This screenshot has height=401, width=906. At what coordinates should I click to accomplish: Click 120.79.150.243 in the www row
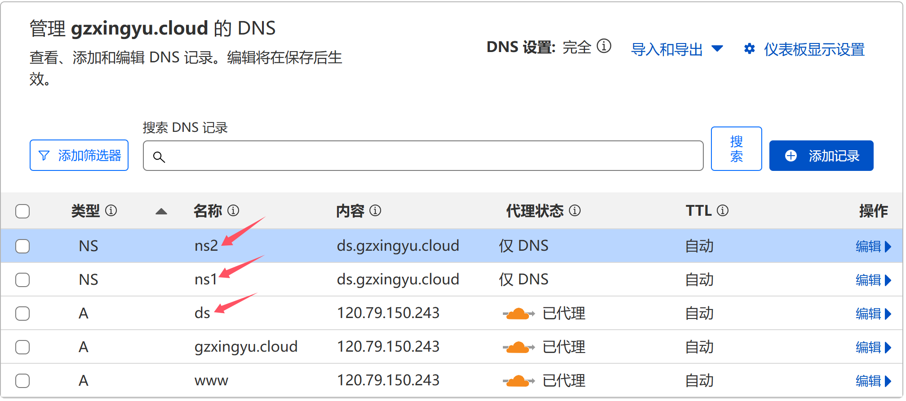(x=388, y=380)
